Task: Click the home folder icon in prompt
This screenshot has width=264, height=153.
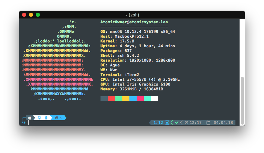Action: tap(56, 118)
